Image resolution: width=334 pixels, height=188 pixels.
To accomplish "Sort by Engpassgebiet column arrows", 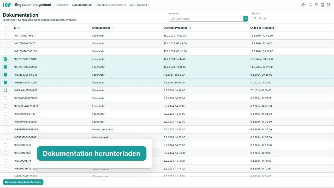I will pyautogui.click(x=112, y=28).
